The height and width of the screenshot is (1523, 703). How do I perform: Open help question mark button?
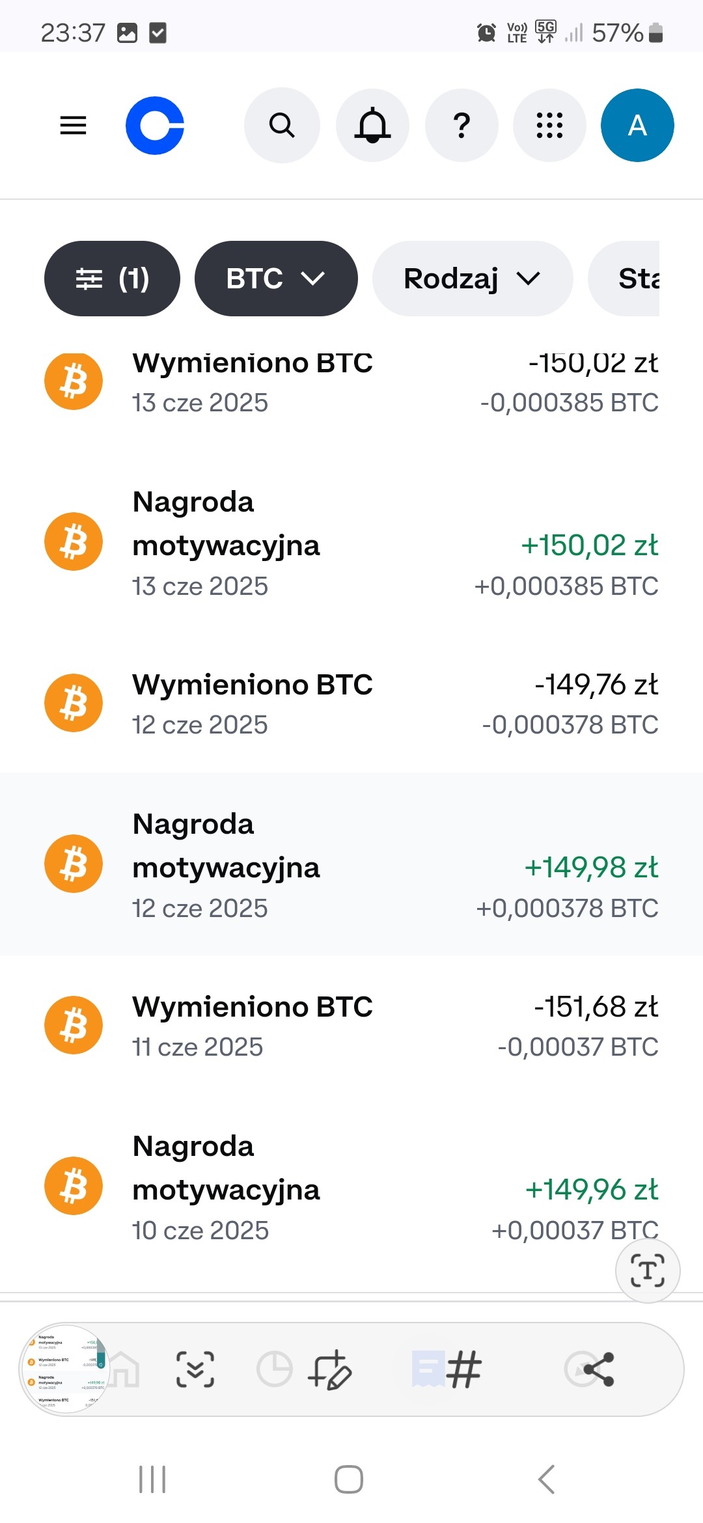(462, 125)
